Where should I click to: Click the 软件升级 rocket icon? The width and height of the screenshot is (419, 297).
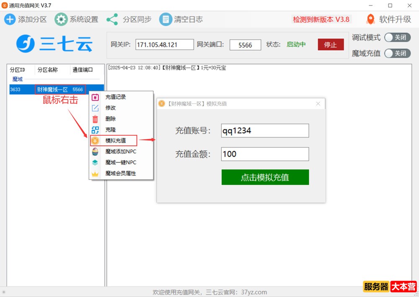[x=370, y=19]
